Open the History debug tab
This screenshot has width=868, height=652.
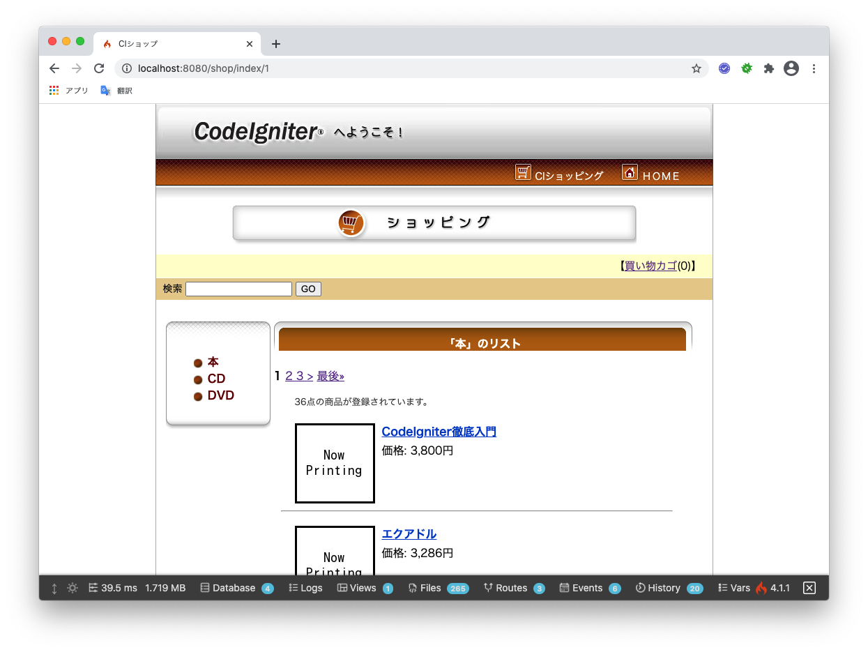click(669, 588)
